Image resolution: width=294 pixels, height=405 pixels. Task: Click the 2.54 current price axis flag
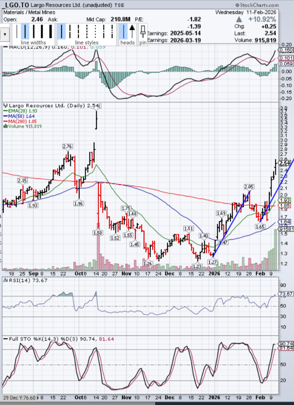click(x=285, y=163)
